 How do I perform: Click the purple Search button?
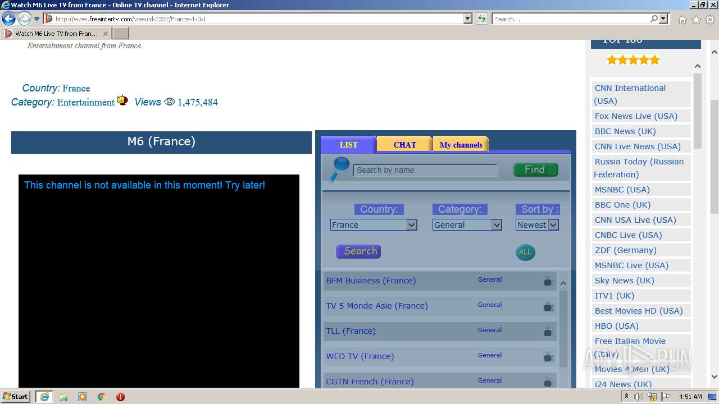358,251
